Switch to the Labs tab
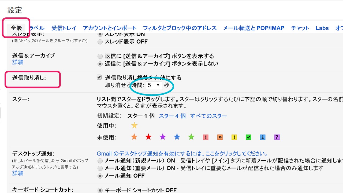Screen dimensions: 343x193 click(322, 28)
